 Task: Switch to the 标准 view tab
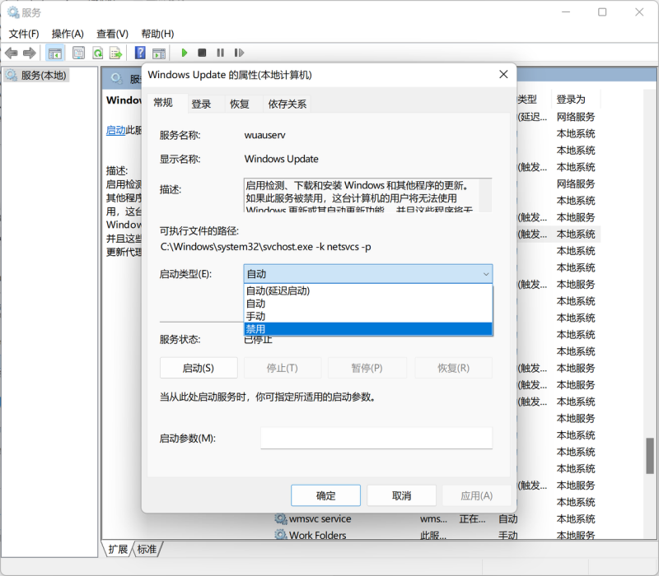point(147,549)
